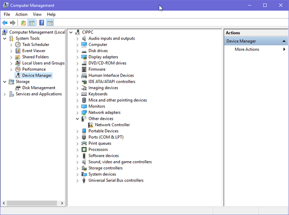Image resolution: width=289 pixels, height=215 pixels.
Task: Collapse the Other devices category
Action: 77,119
